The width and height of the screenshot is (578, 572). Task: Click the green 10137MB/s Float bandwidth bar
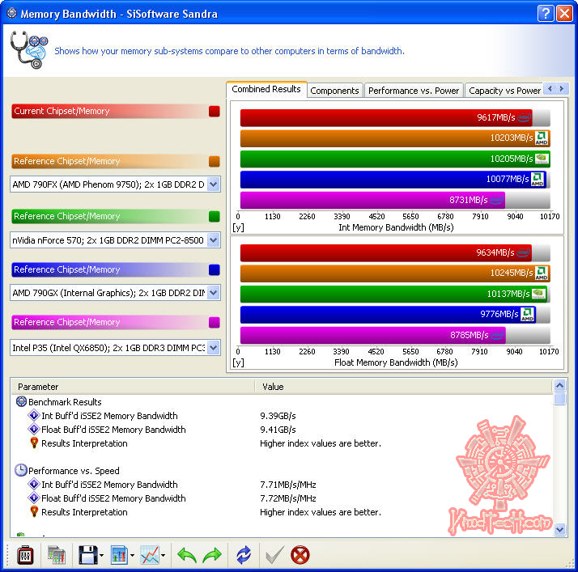click(394, 294)
